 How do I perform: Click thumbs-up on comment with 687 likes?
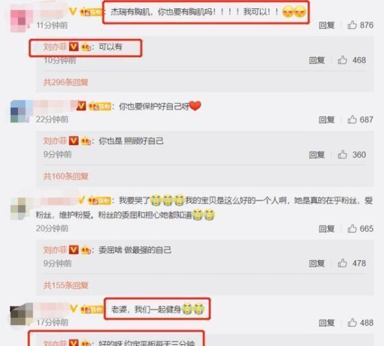click(352, 119)
